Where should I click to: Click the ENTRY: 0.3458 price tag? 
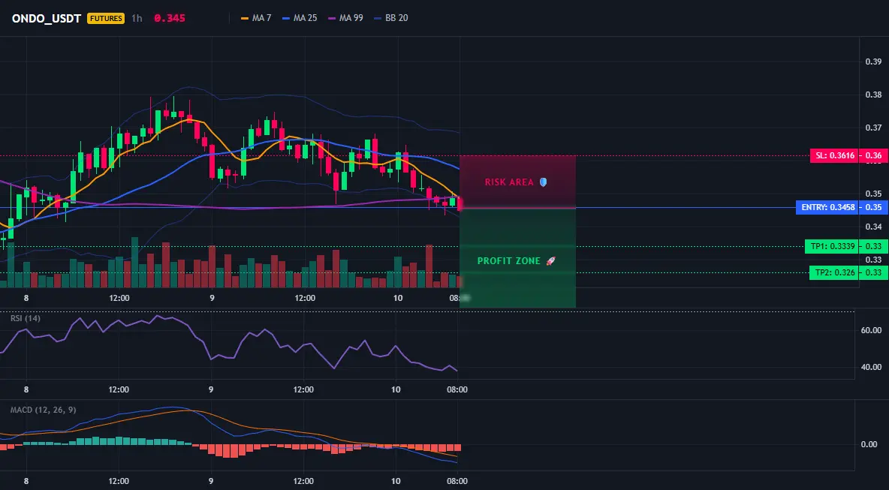tap(827, 207)
